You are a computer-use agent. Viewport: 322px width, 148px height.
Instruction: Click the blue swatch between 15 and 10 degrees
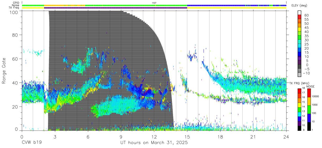pyautogui.click(x=299, y=54)
